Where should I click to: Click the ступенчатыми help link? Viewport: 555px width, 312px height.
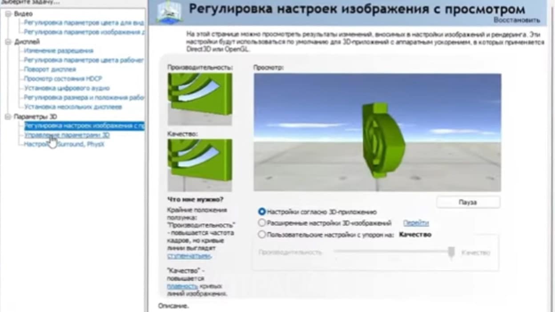189,256
